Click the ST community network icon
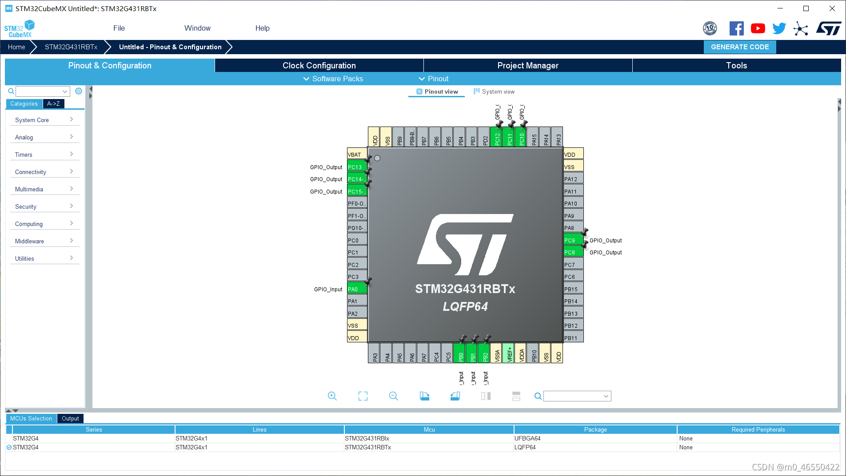Screen dimensions: 846x476 click(801, 28)
